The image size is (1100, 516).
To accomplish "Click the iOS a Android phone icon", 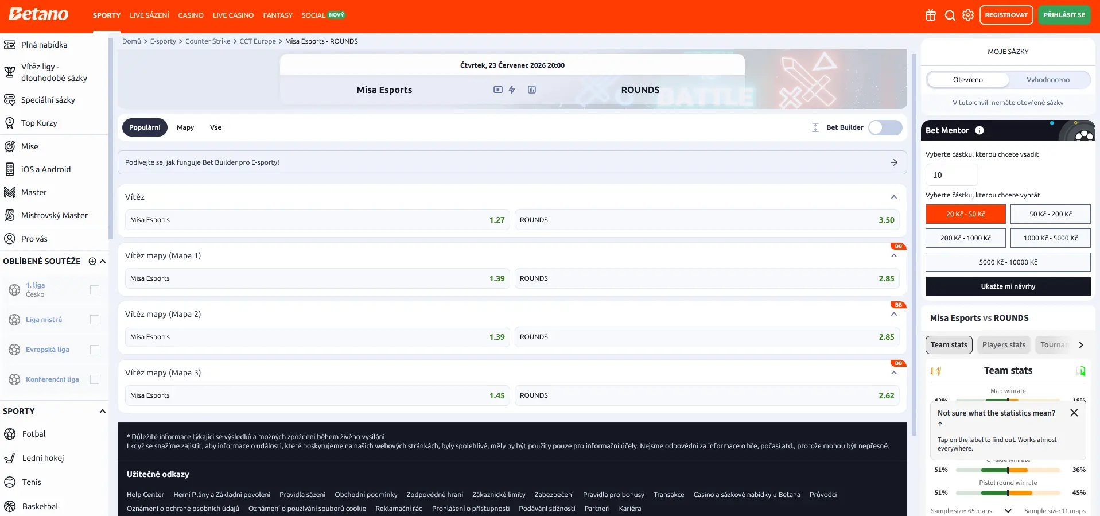I will (x=10, y=169).
